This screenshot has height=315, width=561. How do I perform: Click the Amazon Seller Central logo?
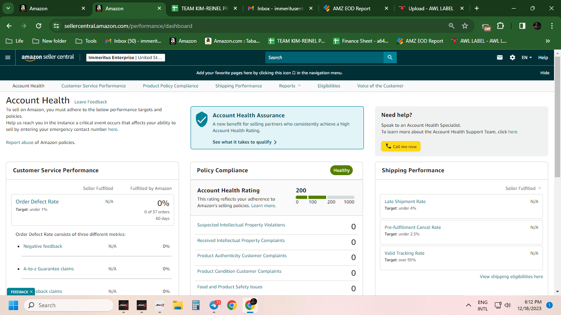point(48,57)
